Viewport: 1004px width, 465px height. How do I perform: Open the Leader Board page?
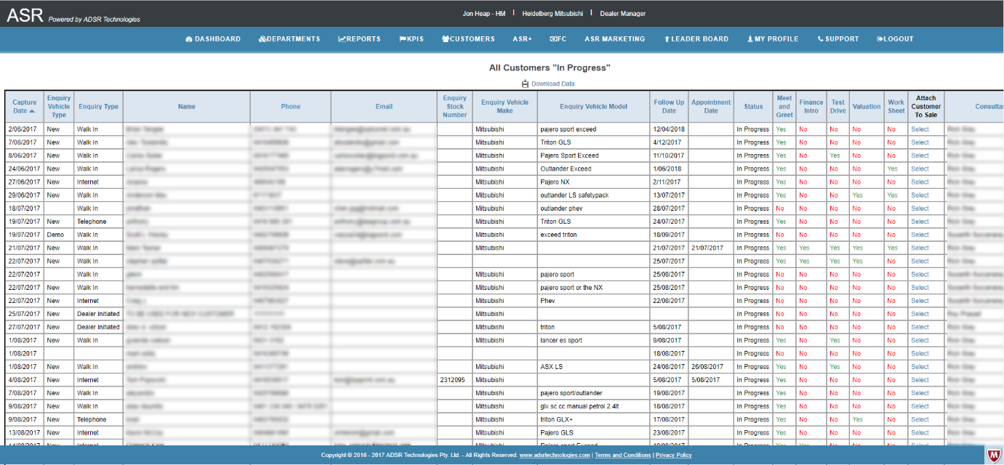696,39
